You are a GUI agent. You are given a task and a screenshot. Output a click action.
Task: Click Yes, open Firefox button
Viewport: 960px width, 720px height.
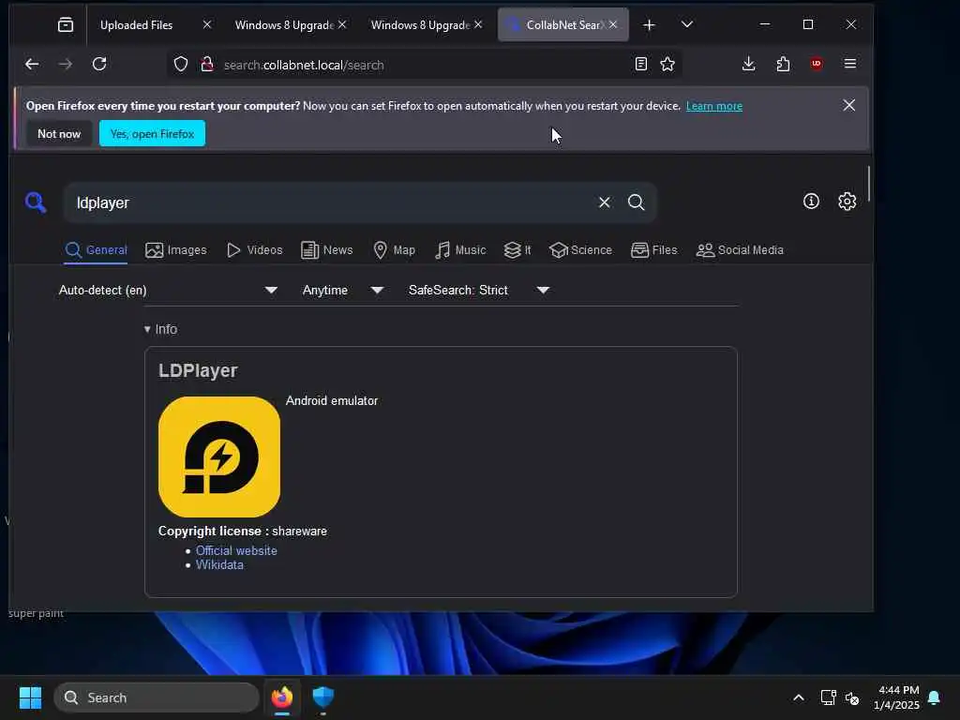[x=152, y=133]
